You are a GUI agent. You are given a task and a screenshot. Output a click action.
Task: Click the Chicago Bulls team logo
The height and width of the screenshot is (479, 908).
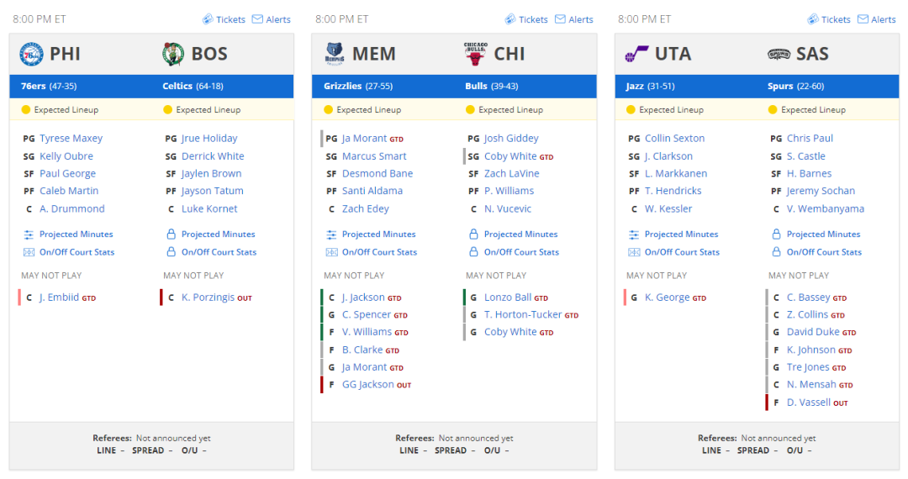475,54
